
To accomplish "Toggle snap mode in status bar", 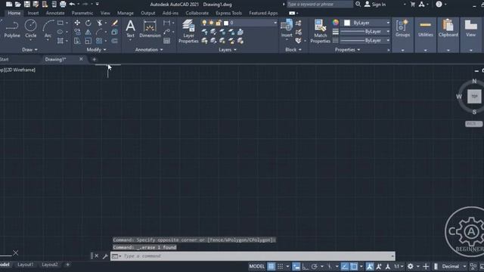I will [281, 267].
